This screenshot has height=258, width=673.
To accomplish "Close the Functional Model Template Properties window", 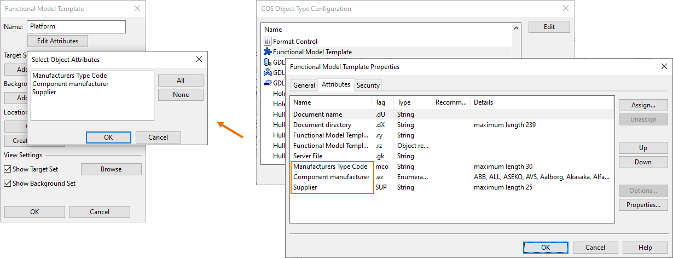I will click(664, 66).
